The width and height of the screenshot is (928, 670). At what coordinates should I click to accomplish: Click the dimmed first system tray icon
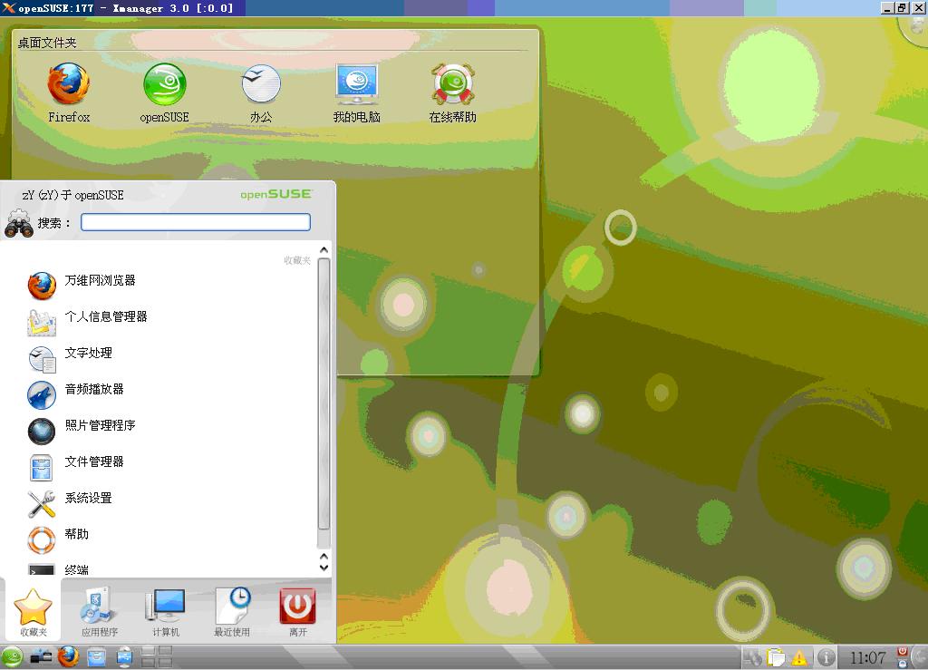753,657
